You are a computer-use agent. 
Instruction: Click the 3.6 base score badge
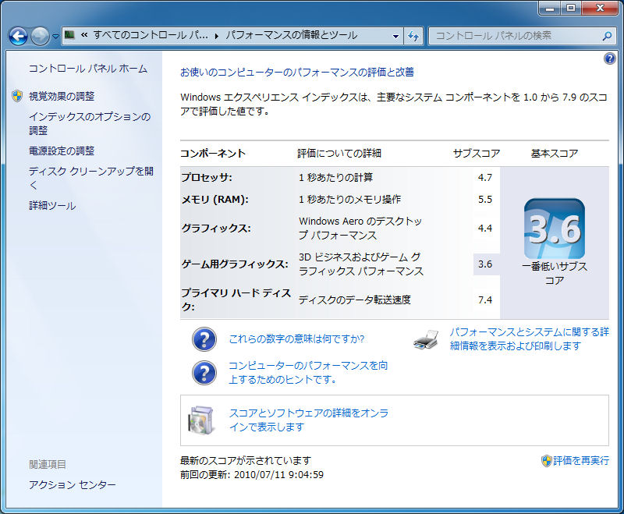pos(554,229)
